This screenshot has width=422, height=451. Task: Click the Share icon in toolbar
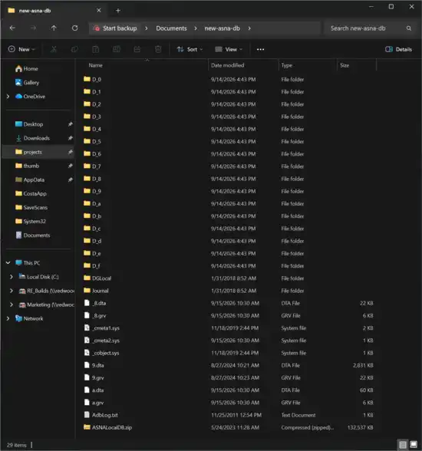pos(137,49)
